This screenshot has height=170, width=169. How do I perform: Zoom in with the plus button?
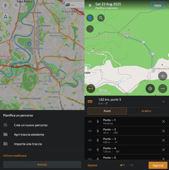(x=163, y=76)
